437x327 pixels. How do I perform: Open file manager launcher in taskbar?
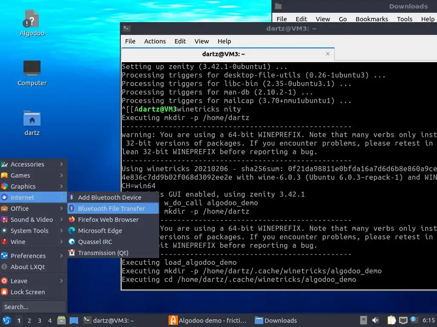tap(61, 320)
